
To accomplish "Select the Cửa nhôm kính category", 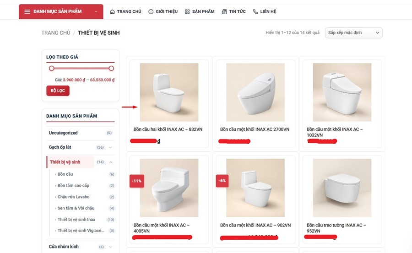I will pos(64,247).
